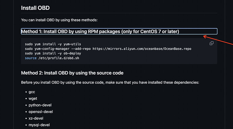Click the 'sudo yum install -y yum-utils' line
This screenshot has height=129, width=233.
(53, 44)
